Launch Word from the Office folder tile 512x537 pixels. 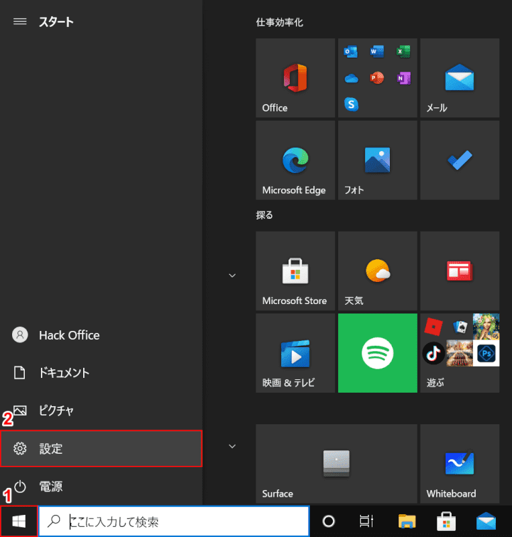[377, 52]
